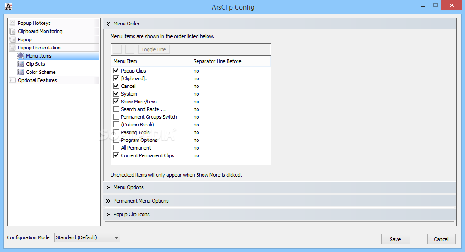
Task: Select Popup Presentation in the tree
Action: click(54, 48)
